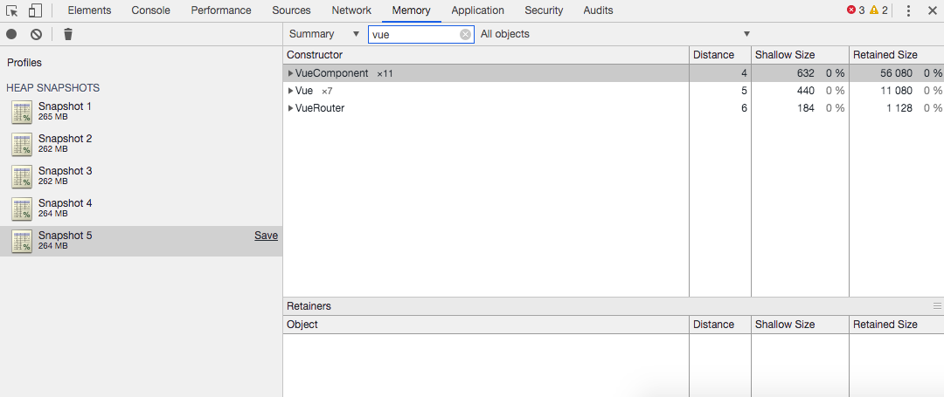
Task: Clear all profiles icon
Action: point(36,34)
